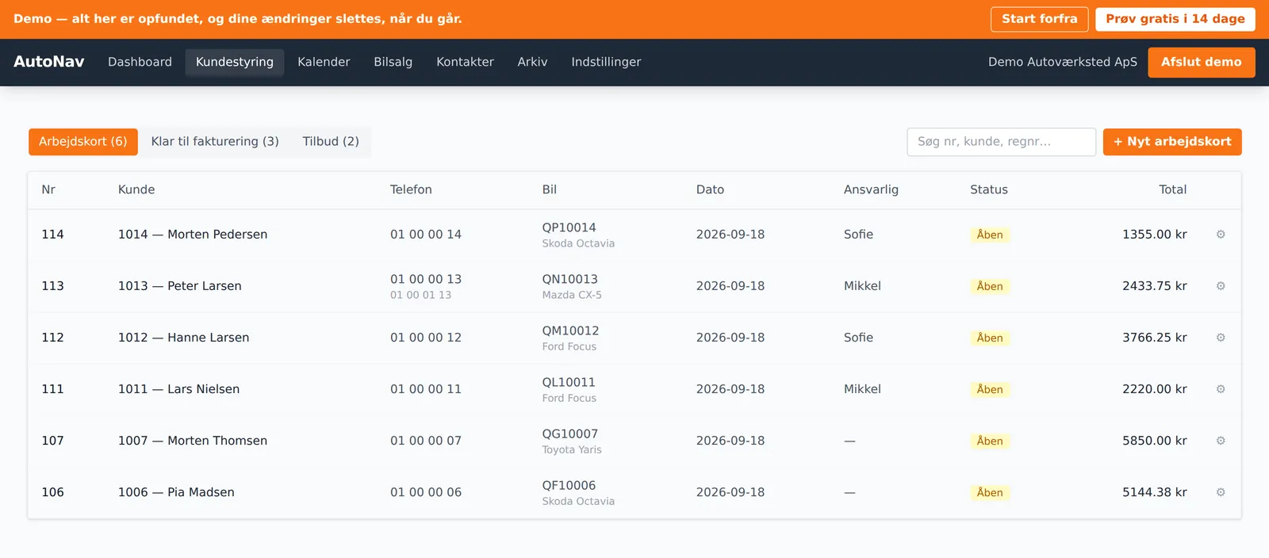Open the Dashboard menu item
This screenshot has height=558, width=1269.
pos(140,62)
